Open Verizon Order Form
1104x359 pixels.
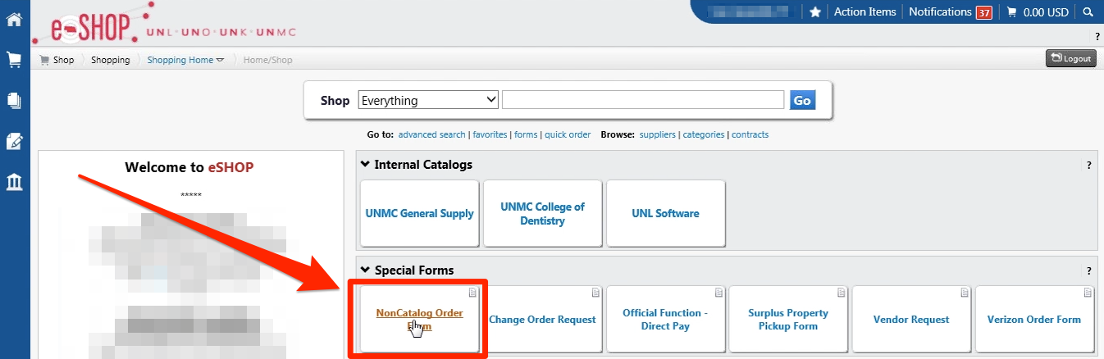[x=1034, y=320]
